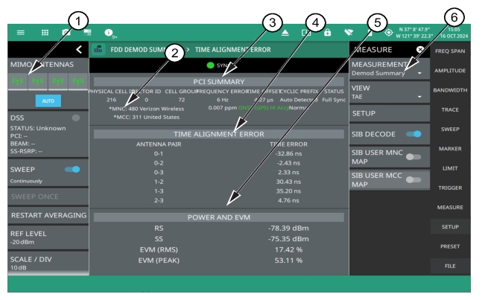Edit the REF LEVEL value field
Viewport: 485px width, 300px height.
coord(44,241)
